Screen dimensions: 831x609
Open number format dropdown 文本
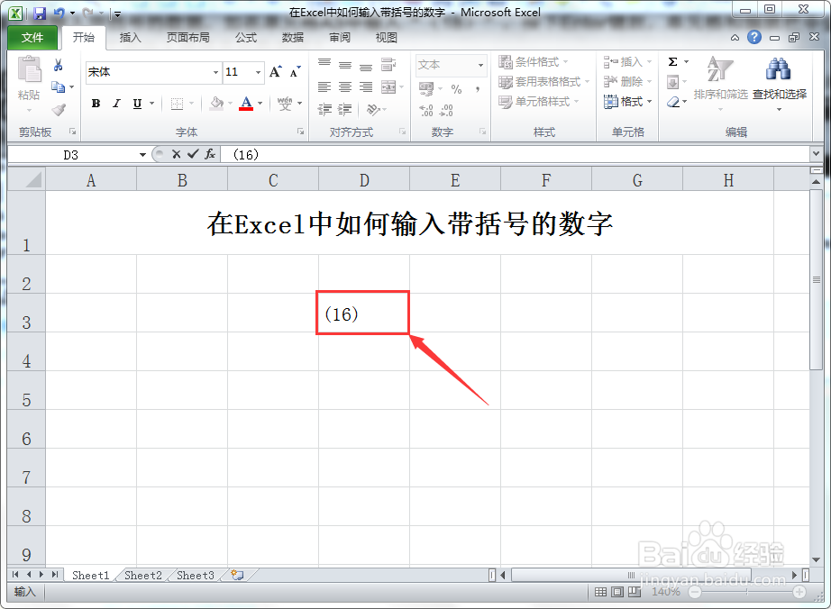click(x=480, y=65)
